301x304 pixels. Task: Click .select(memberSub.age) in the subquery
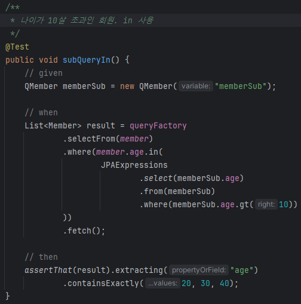(192, 178)
